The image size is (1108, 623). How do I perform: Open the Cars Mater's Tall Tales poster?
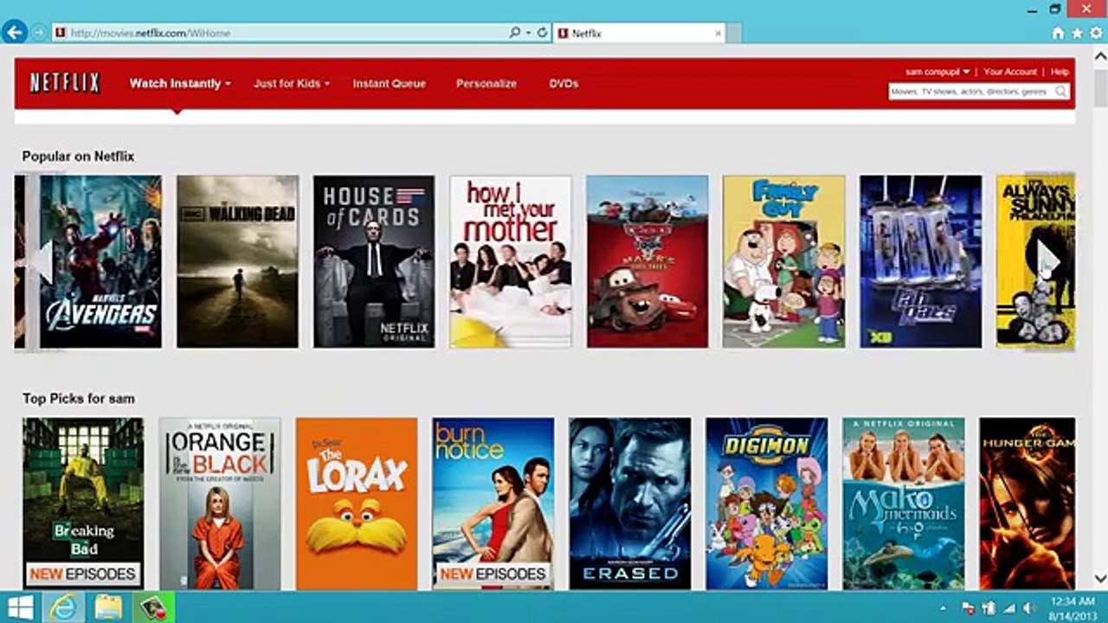click(647, 262)
